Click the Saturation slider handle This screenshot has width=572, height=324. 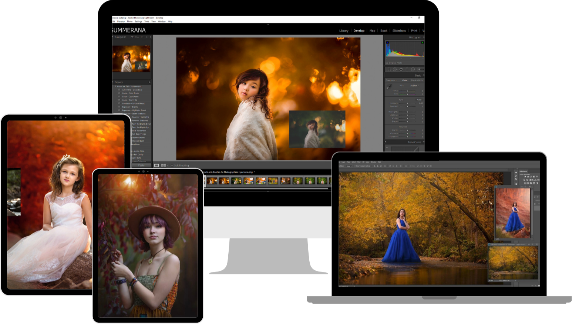(x=407, y=137)
